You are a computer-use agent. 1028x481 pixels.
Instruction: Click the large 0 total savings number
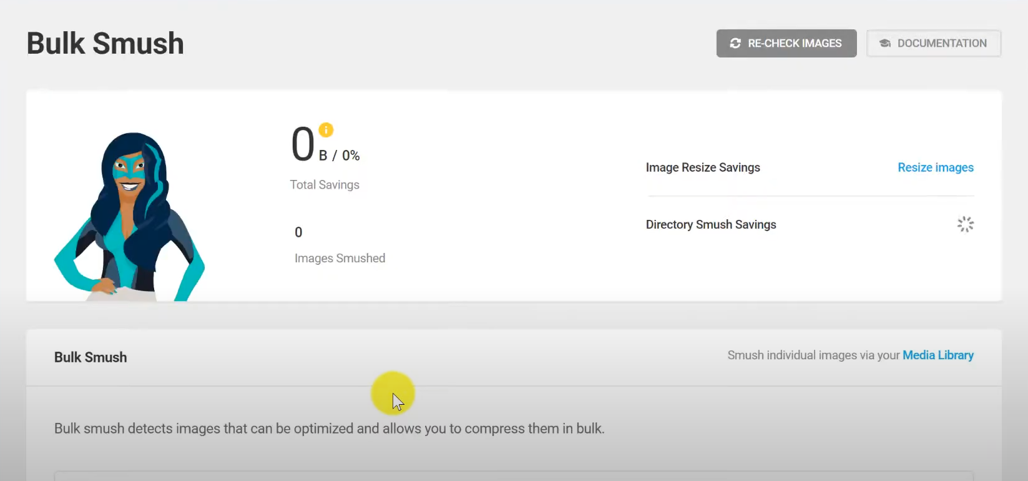pyautogui.click(x=303, y=144)
